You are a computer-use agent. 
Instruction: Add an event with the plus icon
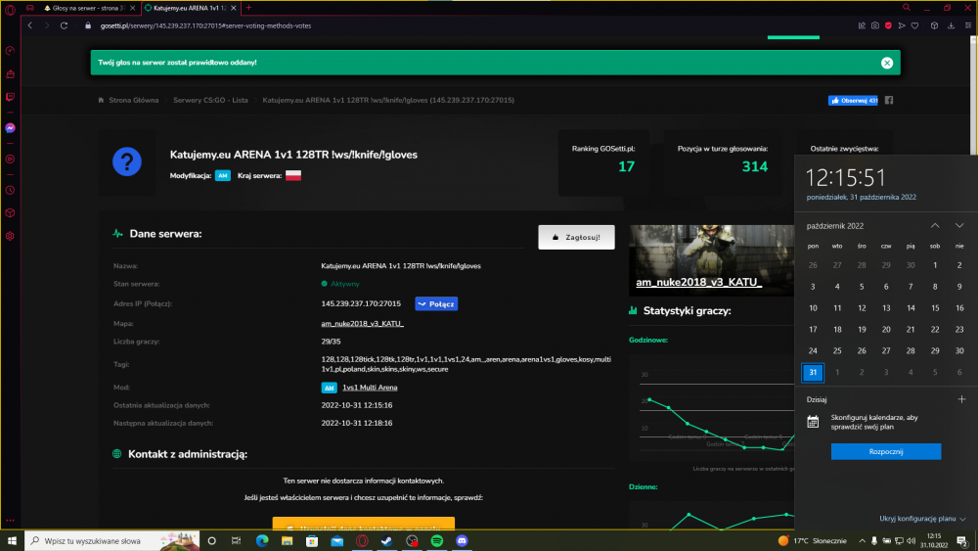(x=961, y=399)
